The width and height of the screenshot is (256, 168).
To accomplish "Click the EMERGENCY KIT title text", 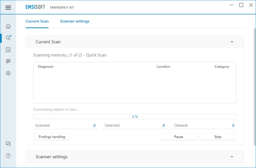I will point(62,7).
